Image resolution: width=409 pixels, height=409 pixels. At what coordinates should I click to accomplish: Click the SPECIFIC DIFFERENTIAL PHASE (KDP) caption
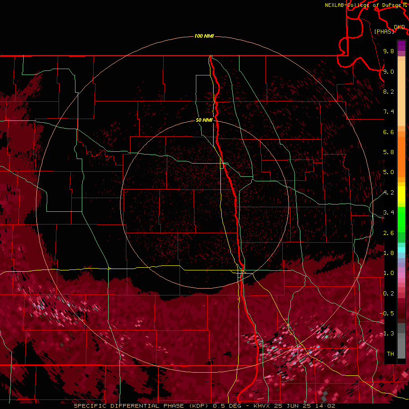pyautogui.click(x=142, y=406)
